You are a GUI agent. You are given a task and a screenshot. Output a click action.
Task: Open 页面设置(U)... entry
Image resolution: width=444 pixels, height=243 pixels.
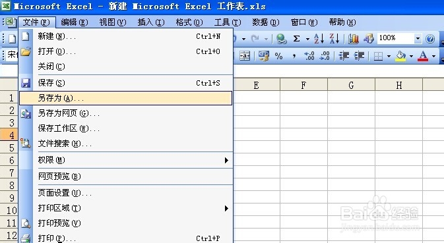[126, 193]
